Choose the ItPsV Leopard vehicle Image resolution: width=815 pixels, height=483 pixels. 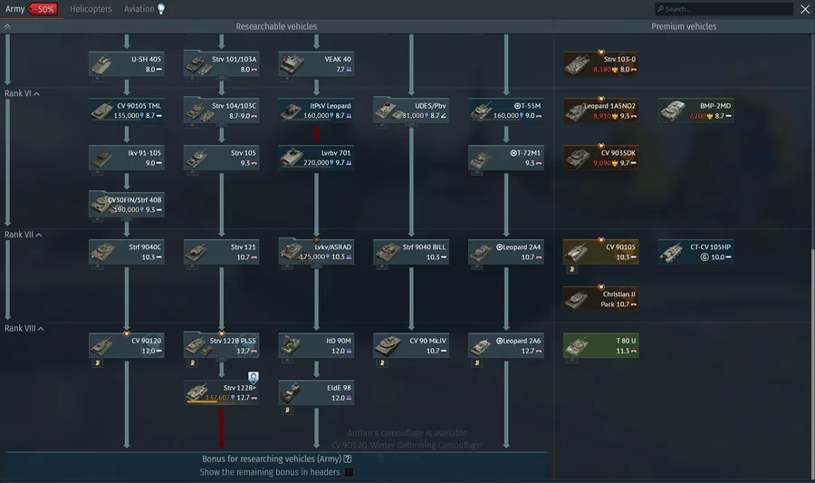[315, 110]
